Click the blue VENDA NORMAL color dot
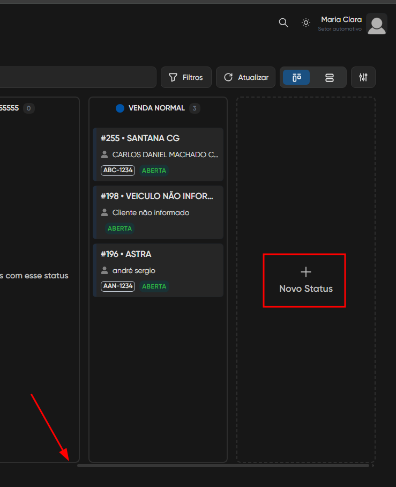The image size is (396, 487). coord(120,108)
